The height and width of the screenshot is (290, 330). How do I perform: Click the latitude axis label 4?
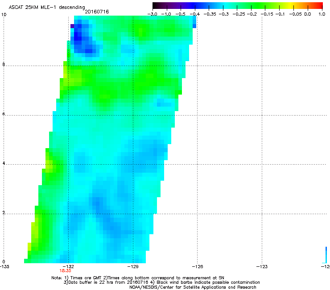click(x=4, y=163)
